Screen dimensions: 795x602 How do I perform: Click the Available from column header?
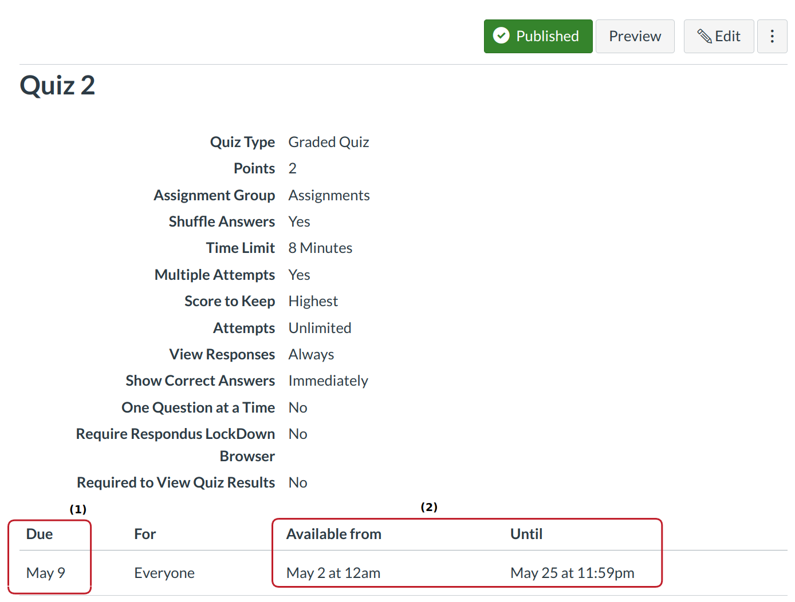[333, 534]
